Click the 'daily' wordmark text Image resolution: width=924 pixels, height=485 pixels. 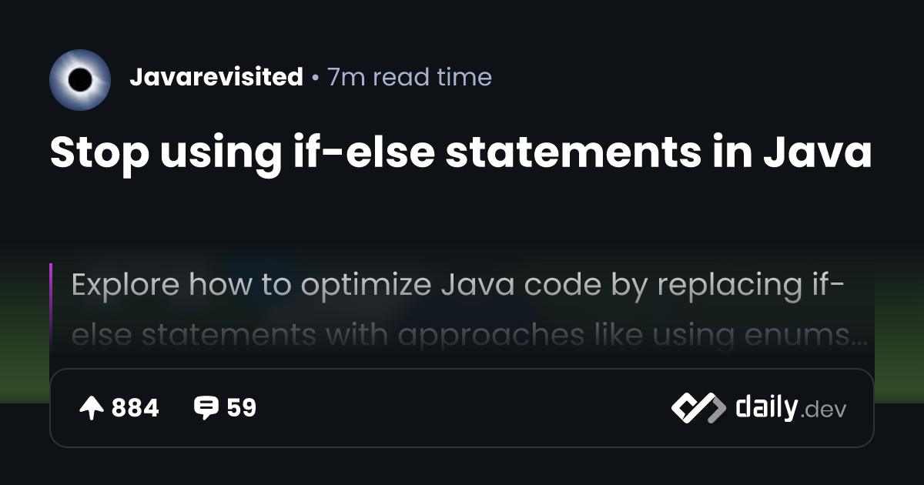(766, 407)
